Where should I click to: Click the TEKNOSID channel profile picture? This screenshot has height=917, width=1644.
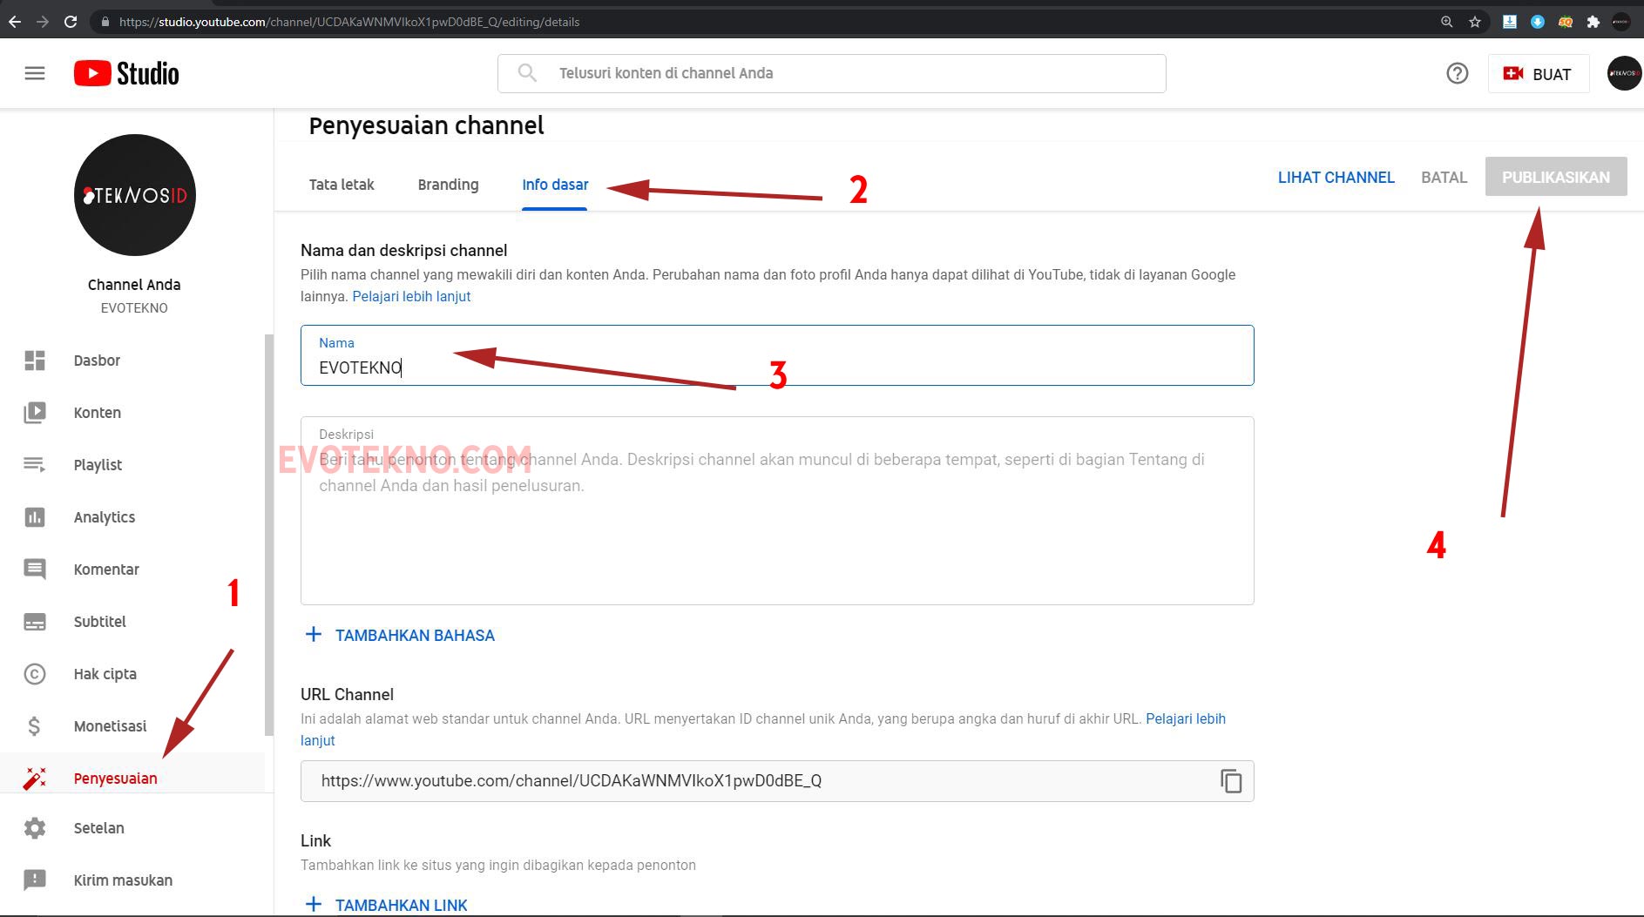(x=135, y=195)
